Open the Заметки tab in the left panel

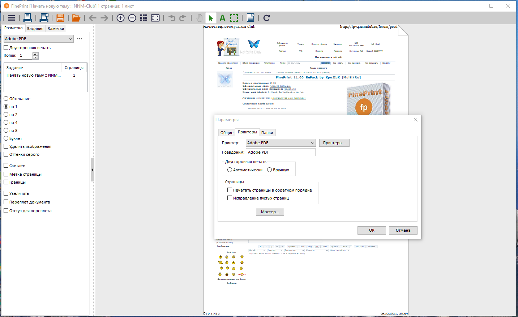(x=56, y=29)
